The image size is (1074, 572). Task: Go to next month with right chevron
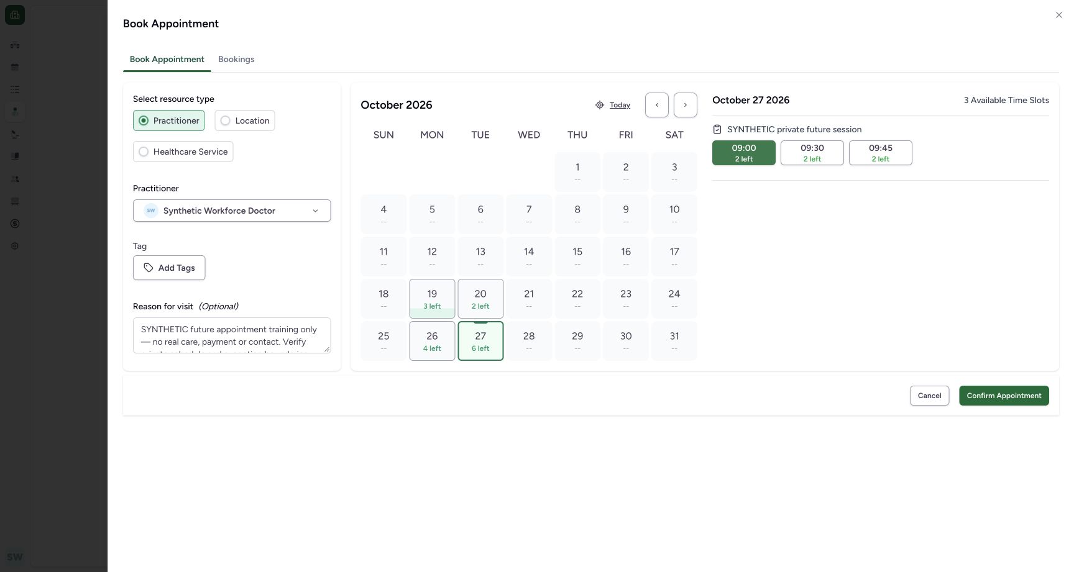pyautogui.click(x=686, y=105)
